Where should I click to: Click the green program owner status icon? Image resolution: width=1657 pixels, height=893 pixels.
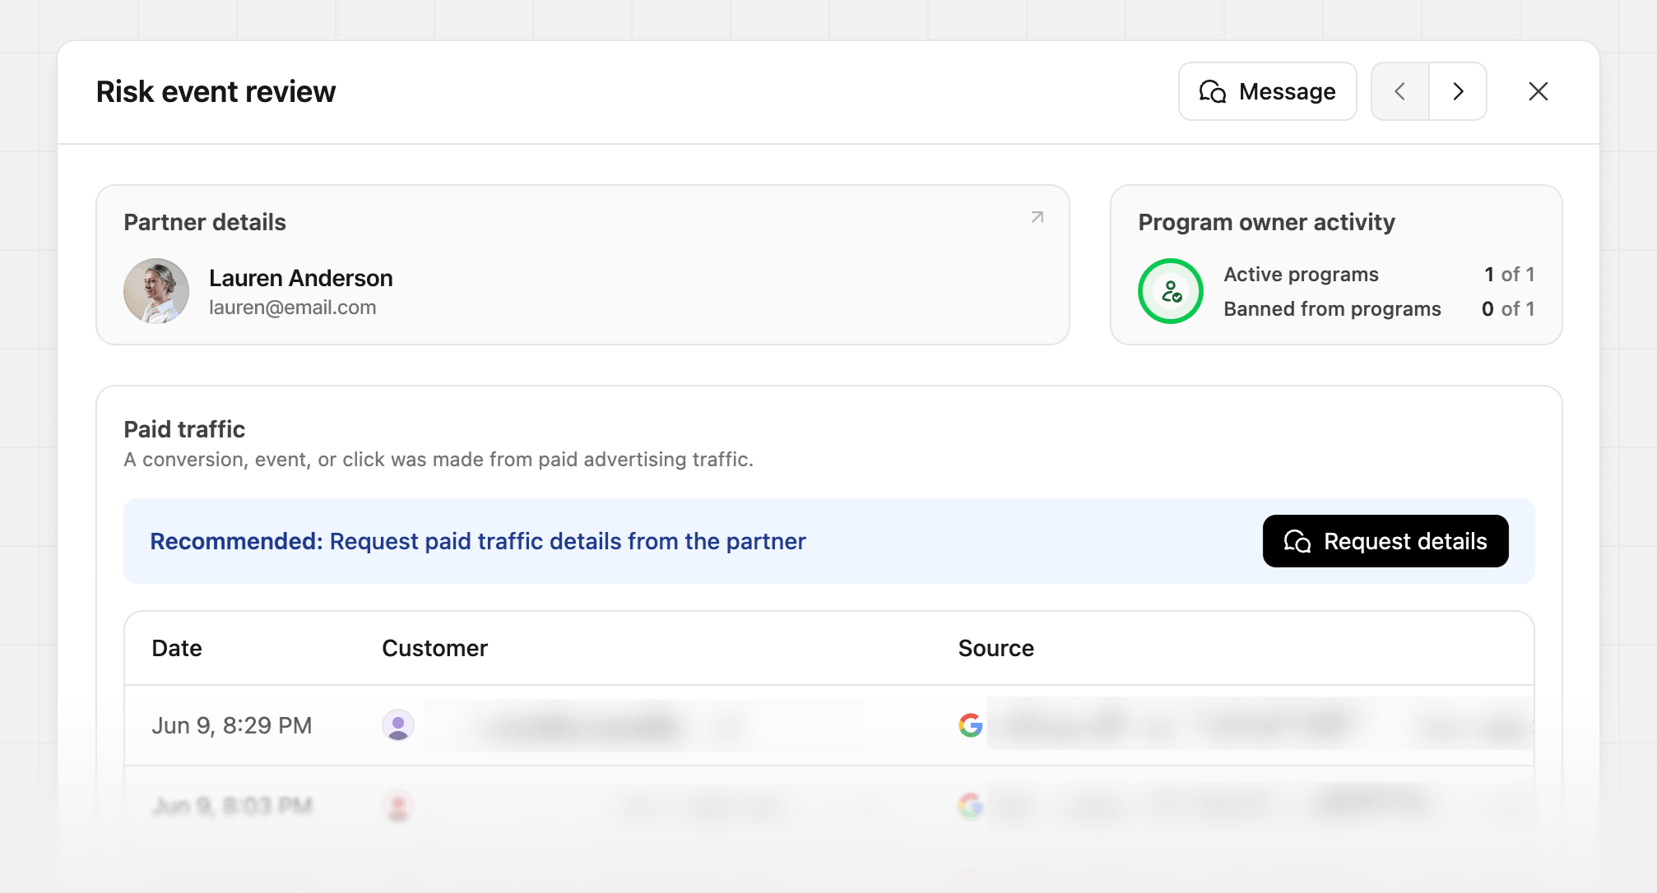coord(1171,291)
